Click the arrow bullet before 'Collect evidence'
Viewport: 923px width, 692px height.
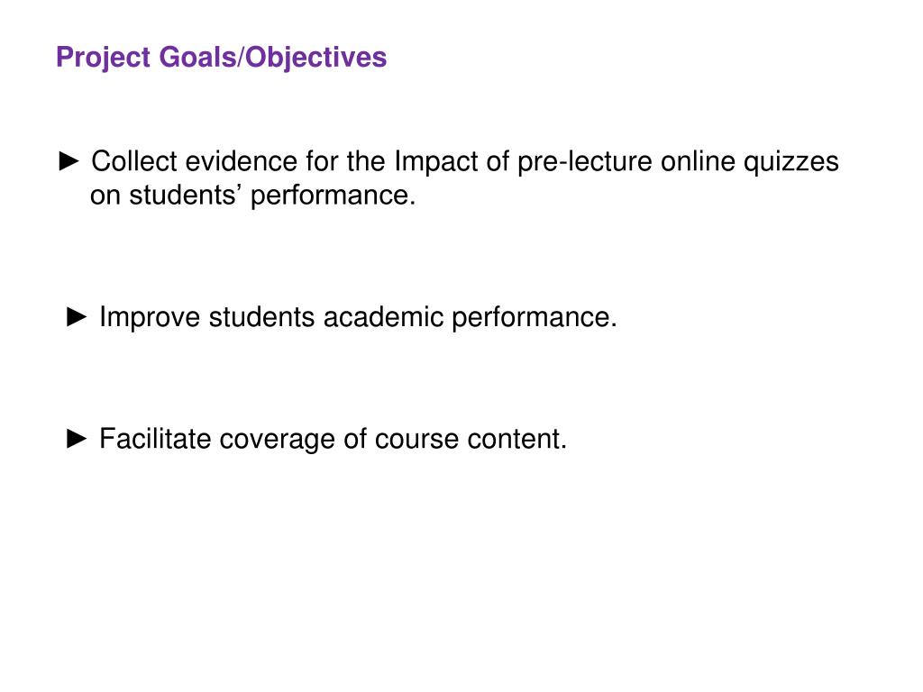coord(70,162)
